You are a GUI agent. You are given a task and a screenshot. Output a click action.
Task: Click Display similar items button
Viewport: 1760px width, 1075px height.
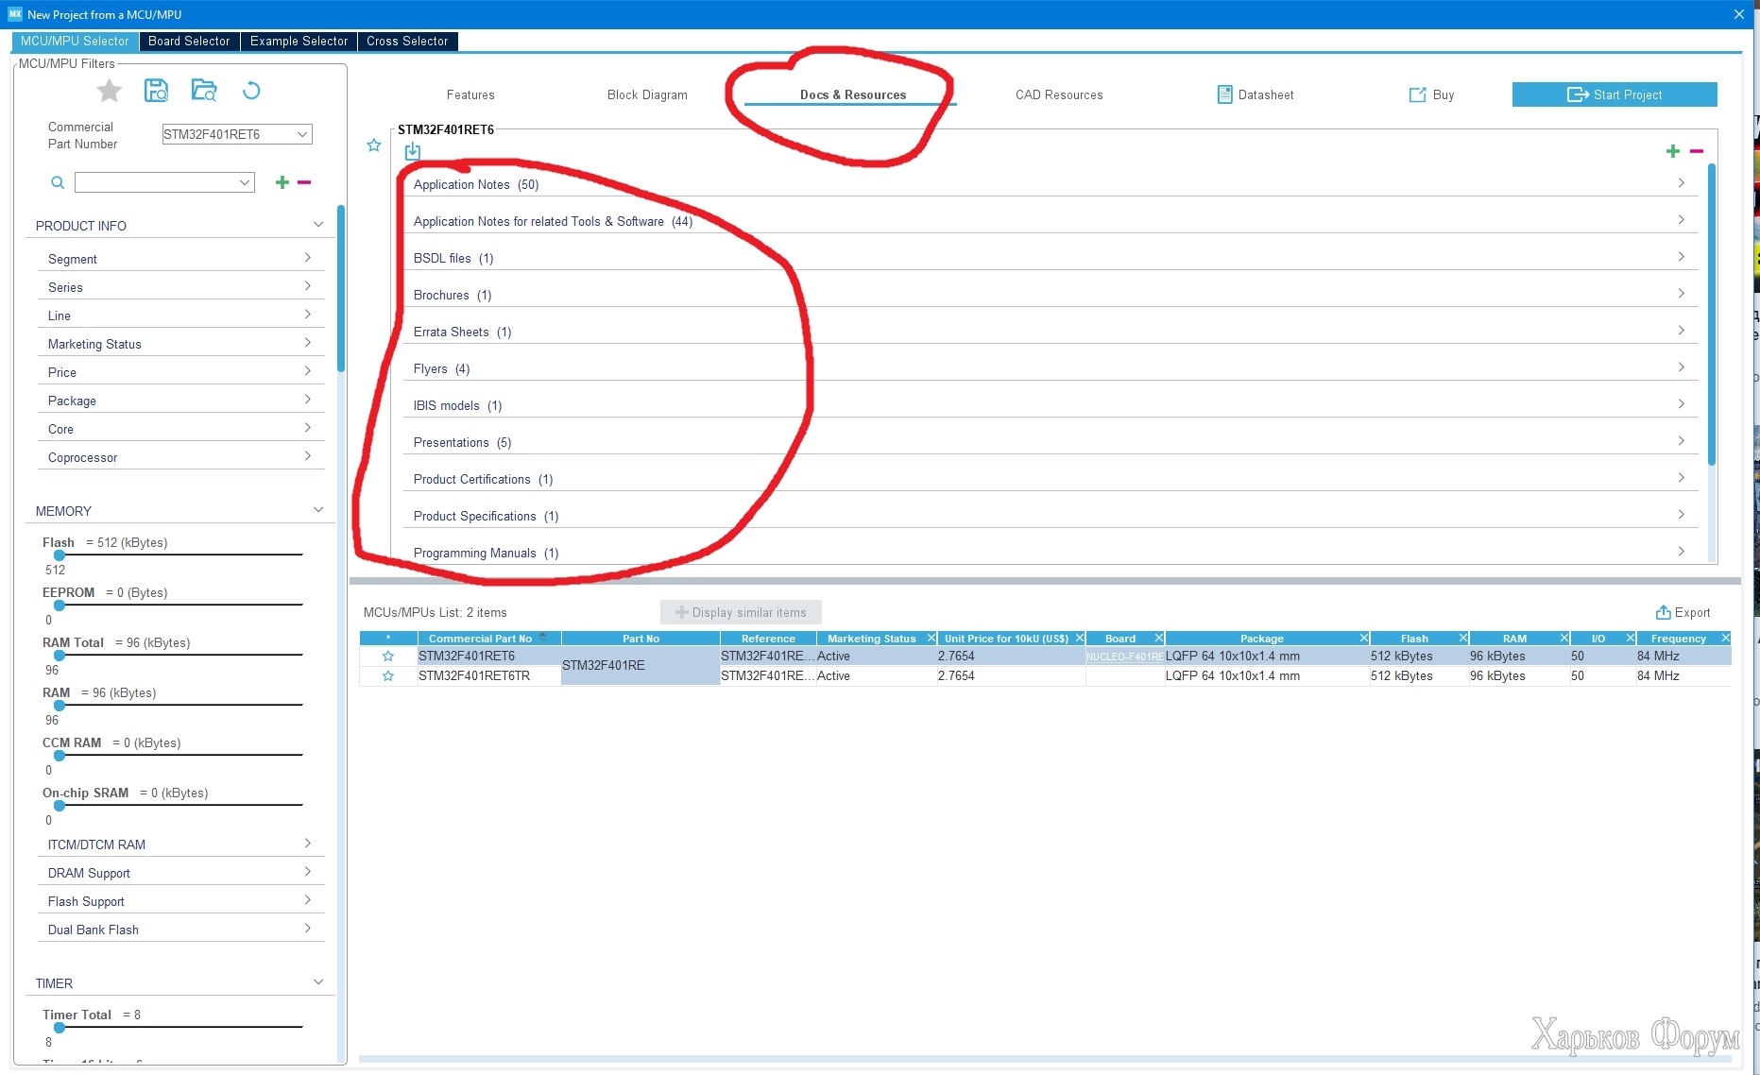741,612
